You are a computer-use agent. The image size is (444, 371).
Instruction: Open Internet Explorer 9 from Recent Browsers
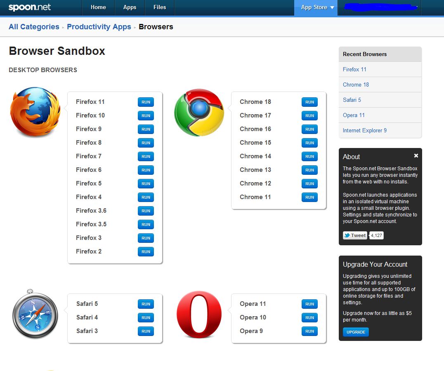365,130
